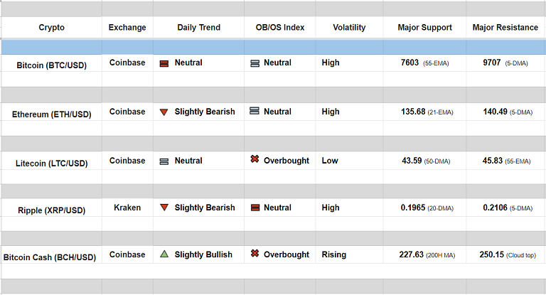The width and height of the screenshot is (546, 295).
Task: Click Bitcoin Cash red X overbought icon
Action: point(255,254)
